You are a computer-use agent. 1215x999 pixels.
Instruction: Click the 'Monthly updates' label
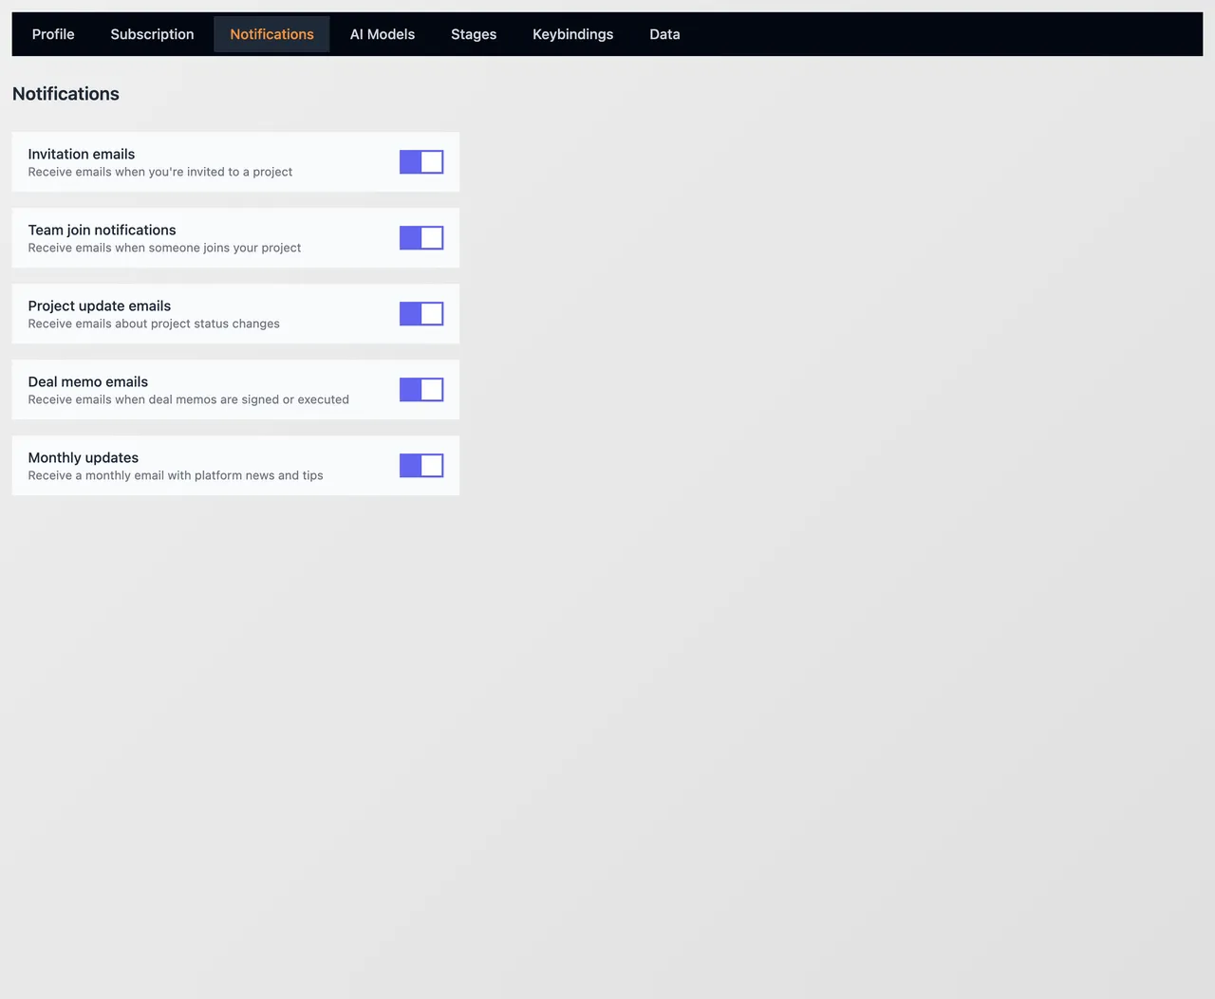coord(84,457)
